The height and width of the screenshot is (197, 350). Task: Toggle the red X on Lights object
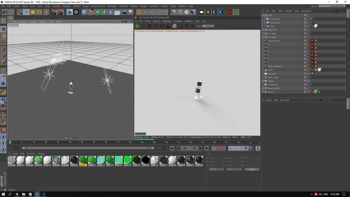[309, 81]
